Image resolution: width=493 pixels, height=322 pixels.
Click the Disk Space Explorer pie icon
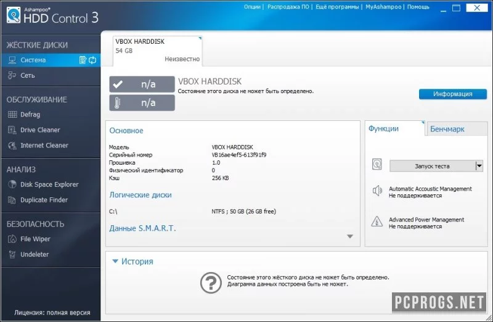point(12,184)
